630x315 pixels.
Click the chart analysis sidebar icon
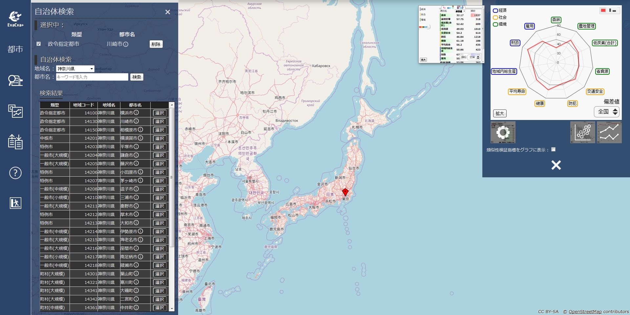click(x=15, y=111)
